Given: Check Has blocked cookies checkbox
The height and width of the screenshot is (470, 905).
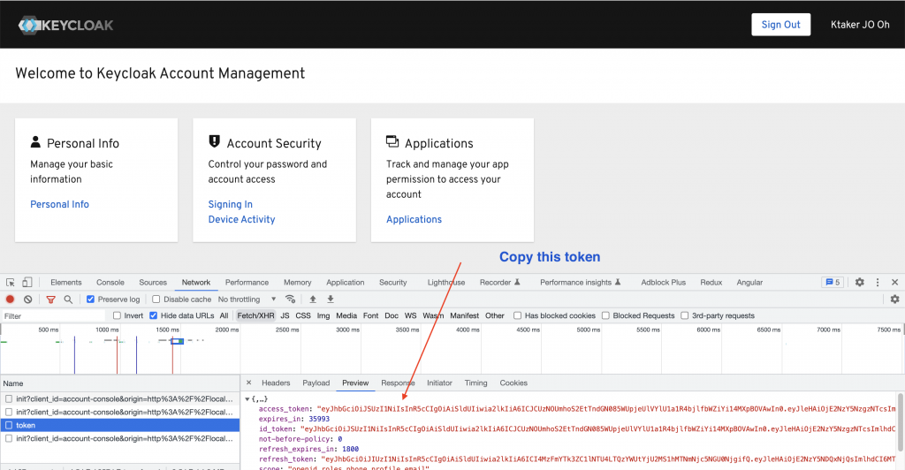Looking at the screenshot, I should point(518,315).
